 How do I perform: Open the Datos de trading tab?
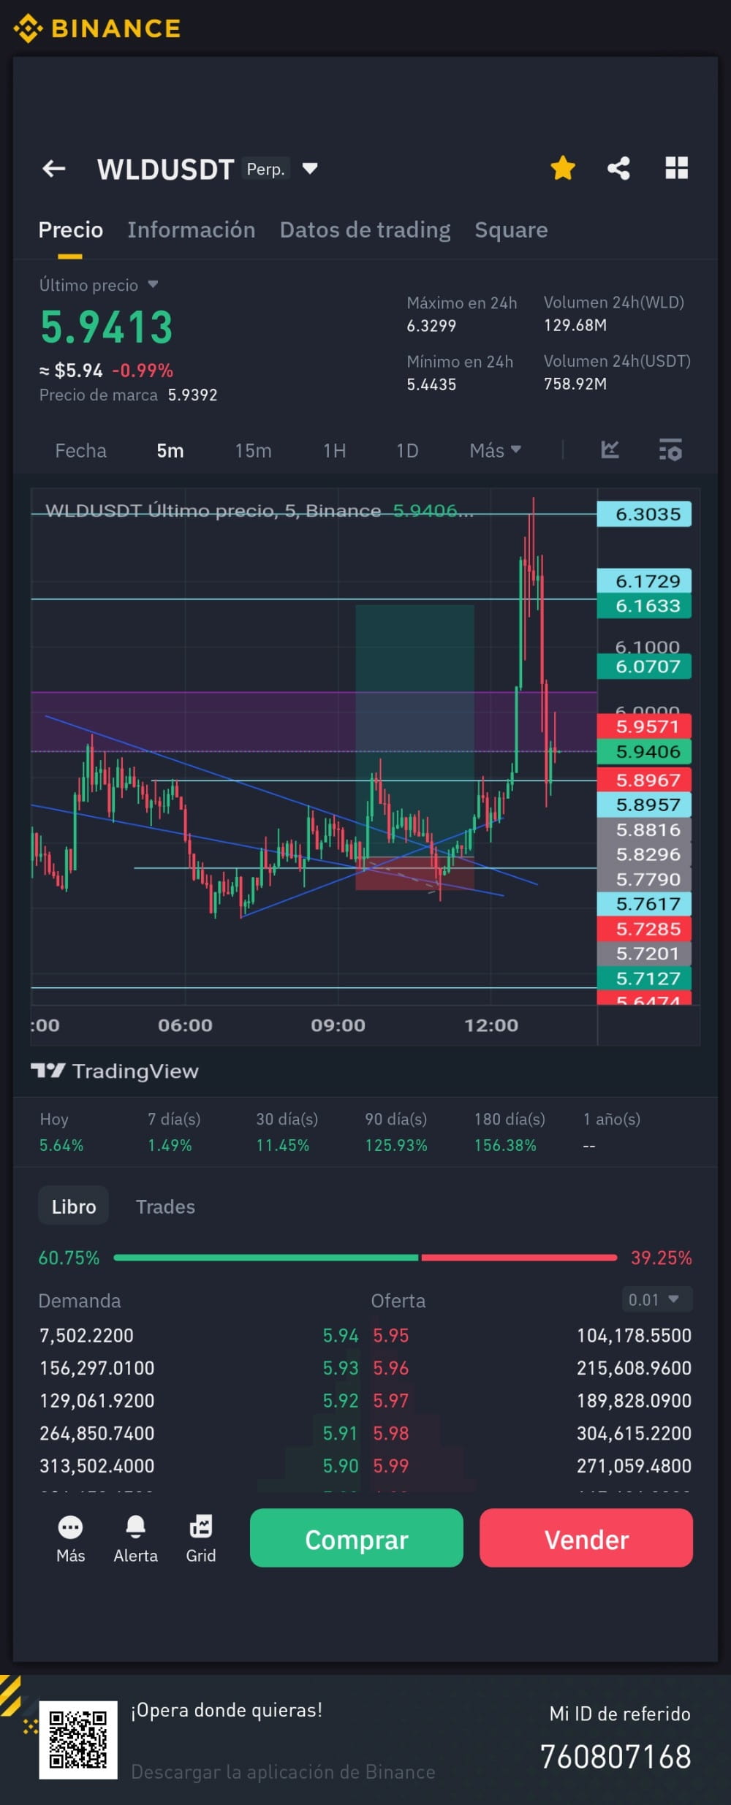[x=365, y=229]
